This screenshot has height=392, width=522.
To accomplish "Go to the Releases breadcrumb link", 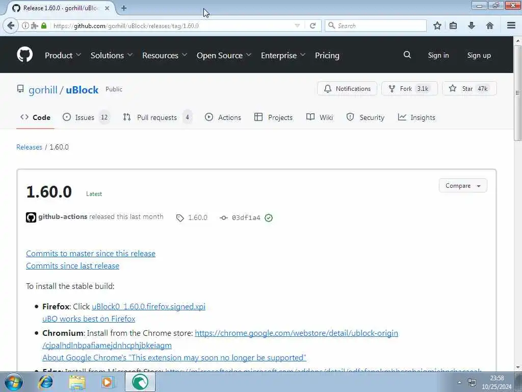I will click(29, 147).
